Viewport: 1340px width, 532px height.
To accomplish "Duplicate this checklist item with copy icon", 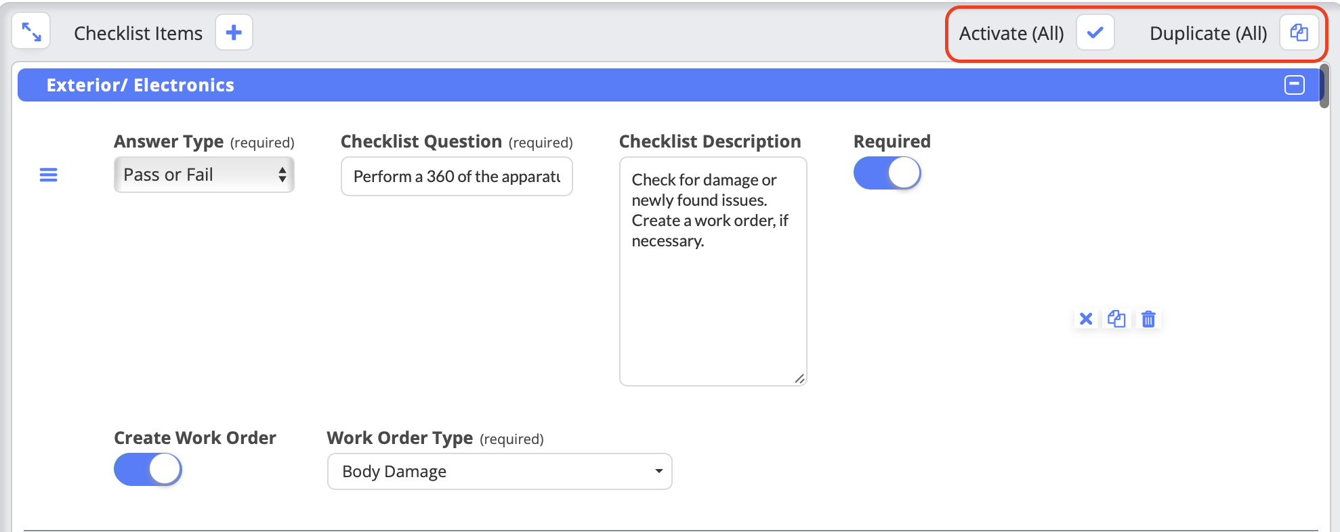I will coord(1116,319).
